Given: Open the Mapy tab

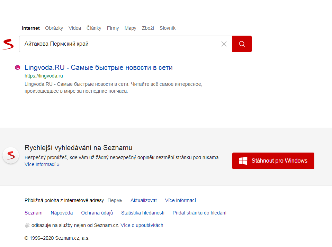Looking at the screenshot, I should (x=130, y=28).
